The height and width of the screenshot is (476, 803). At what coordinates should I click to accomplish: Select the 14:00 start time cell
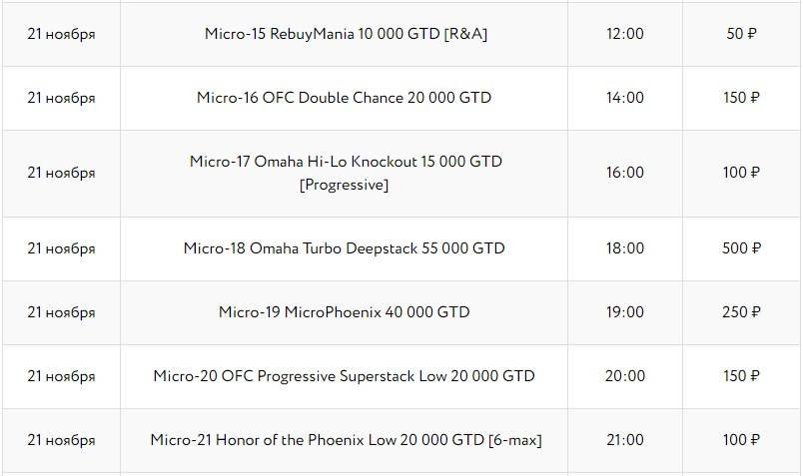coord(625,98)
